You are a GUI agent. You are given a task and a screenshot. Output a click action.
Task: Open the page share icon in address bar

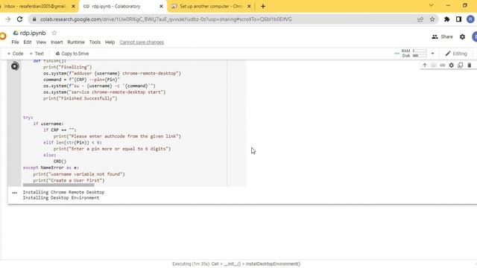[420, 19]
